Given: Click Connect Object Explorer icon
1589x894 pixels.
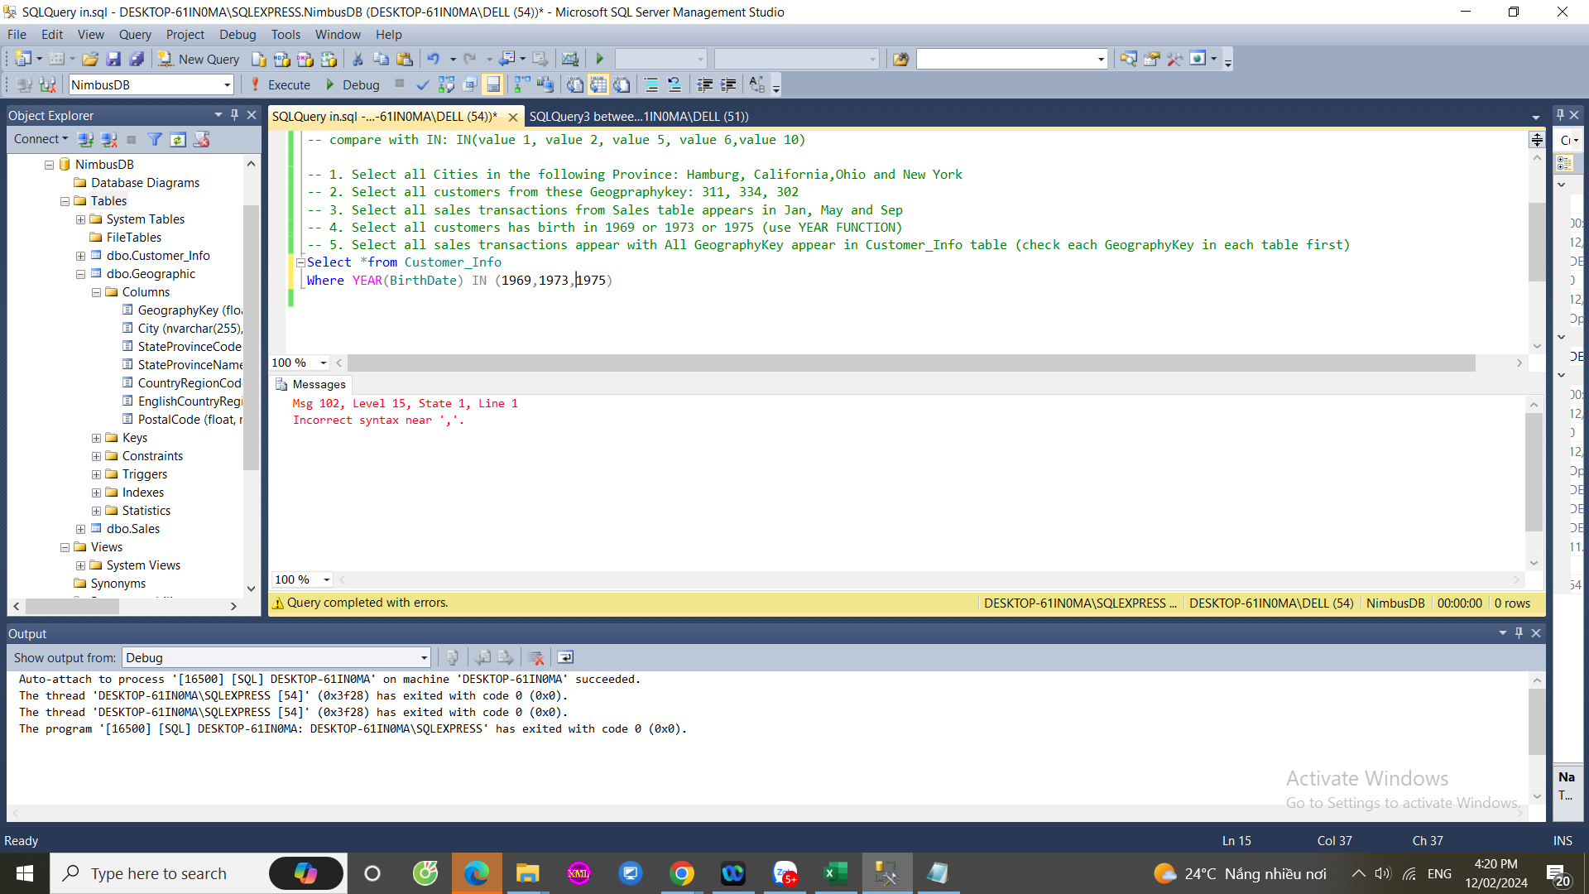Looking at the screenshot, I should point(85,139).
